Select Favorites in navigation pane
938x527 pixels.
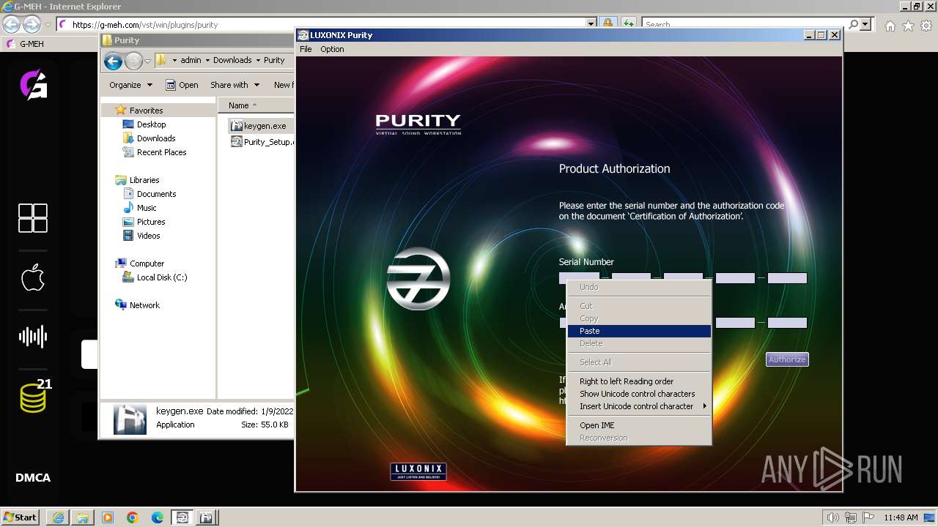click(x=146, y=111)
